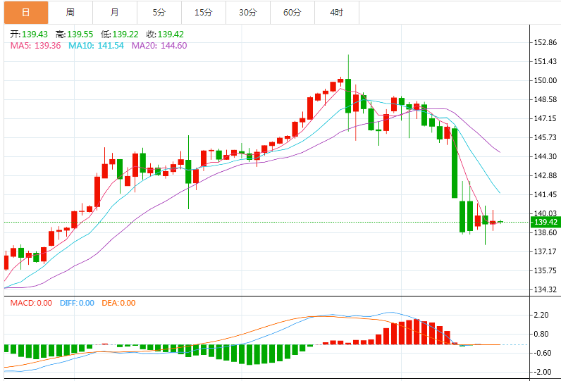Select the 日 daily chart tab
This screenshot has height=381, width=561.
point(26,13)
